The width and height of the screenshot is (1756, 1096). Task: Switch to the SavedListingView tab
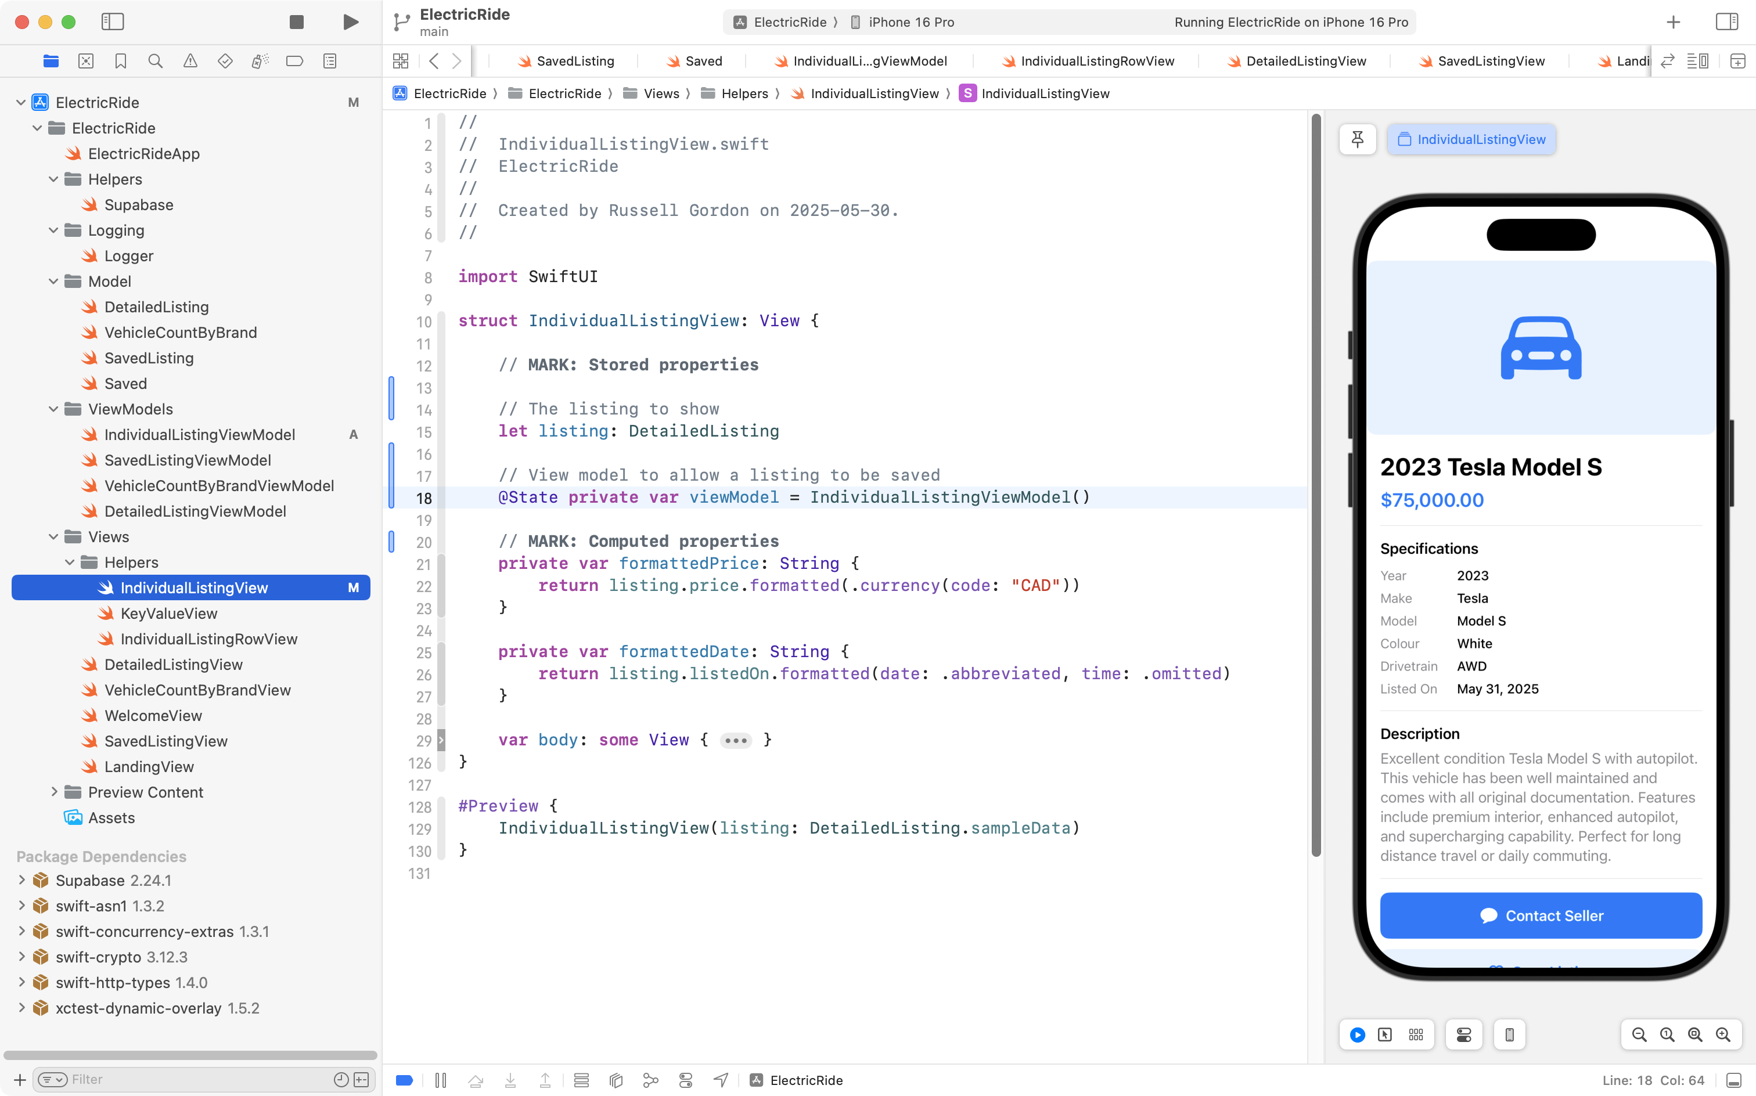(x=1490, y=61)
